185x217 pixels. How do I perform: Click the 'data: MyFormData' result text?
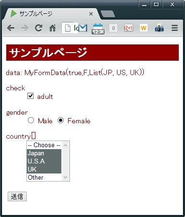coord(75,73)
